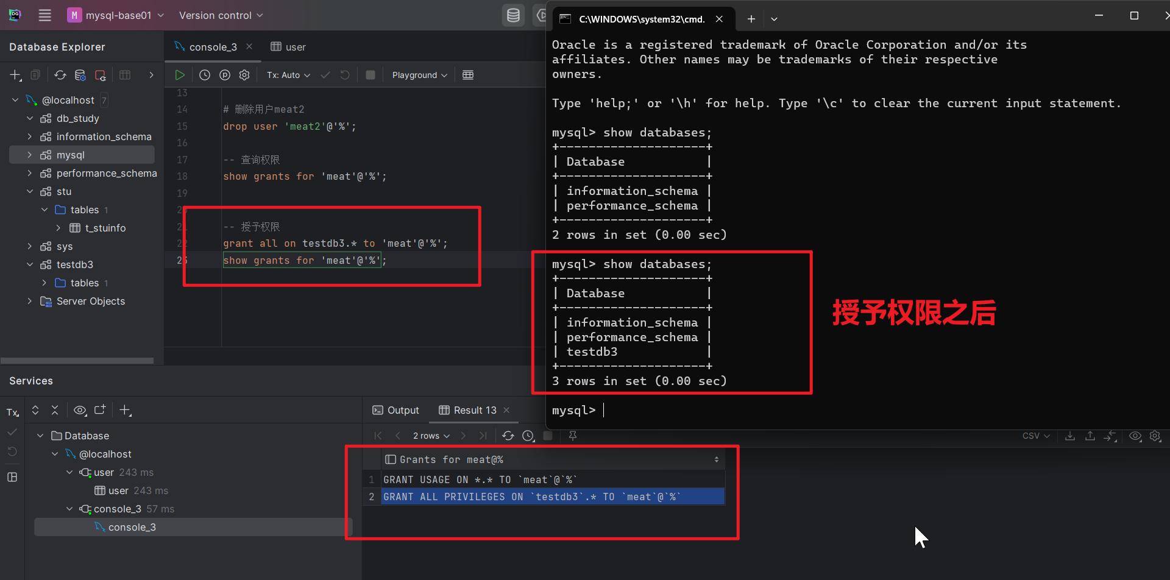Select the sys schema
This screenshot has width=1170, height=580.
click(65, 246)
